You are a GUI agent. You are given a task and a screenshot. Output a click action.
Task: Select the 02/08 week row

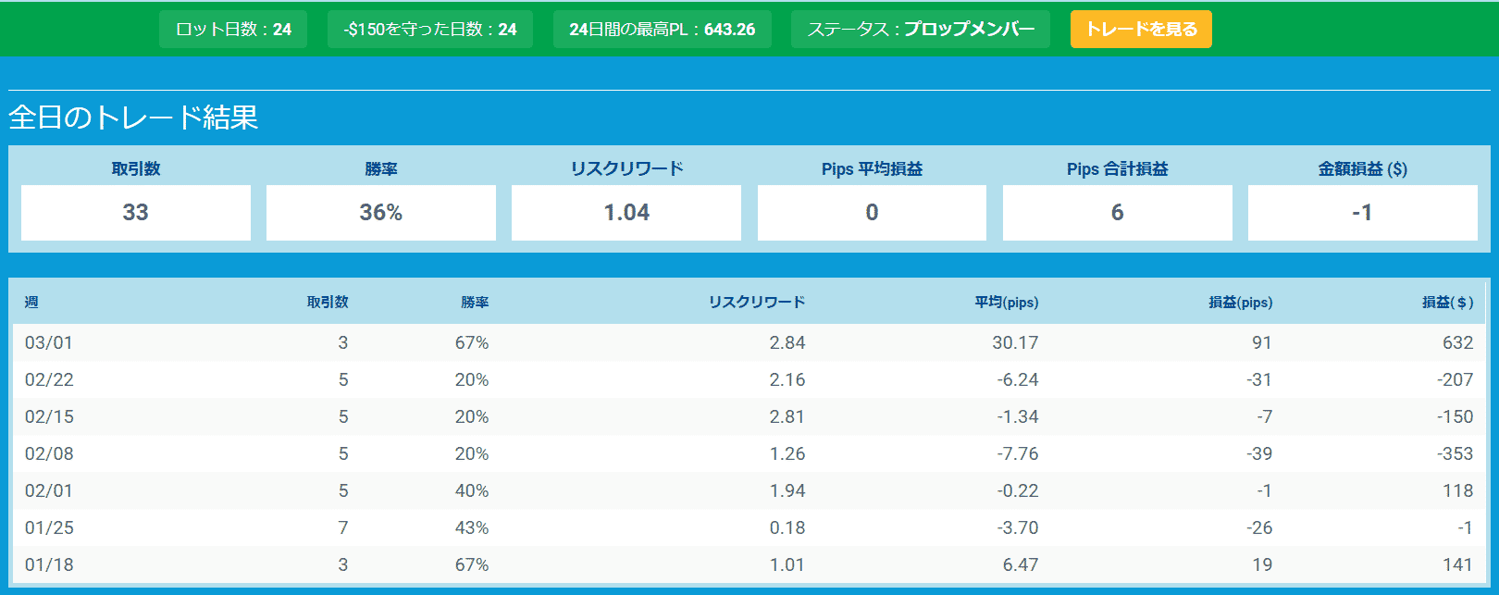(x=749, y=453)
